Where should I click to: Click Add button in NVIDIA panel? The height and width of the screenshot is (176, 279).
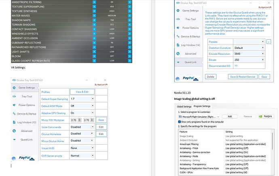click(x=230, y=116)
